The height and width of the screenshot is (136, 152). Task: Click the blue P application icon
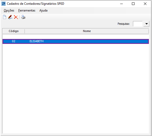coord(3,4)
